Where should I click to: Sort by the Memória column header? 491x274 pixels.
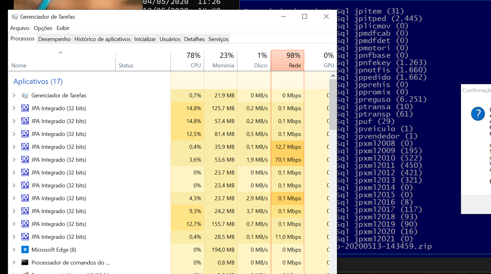221,61
